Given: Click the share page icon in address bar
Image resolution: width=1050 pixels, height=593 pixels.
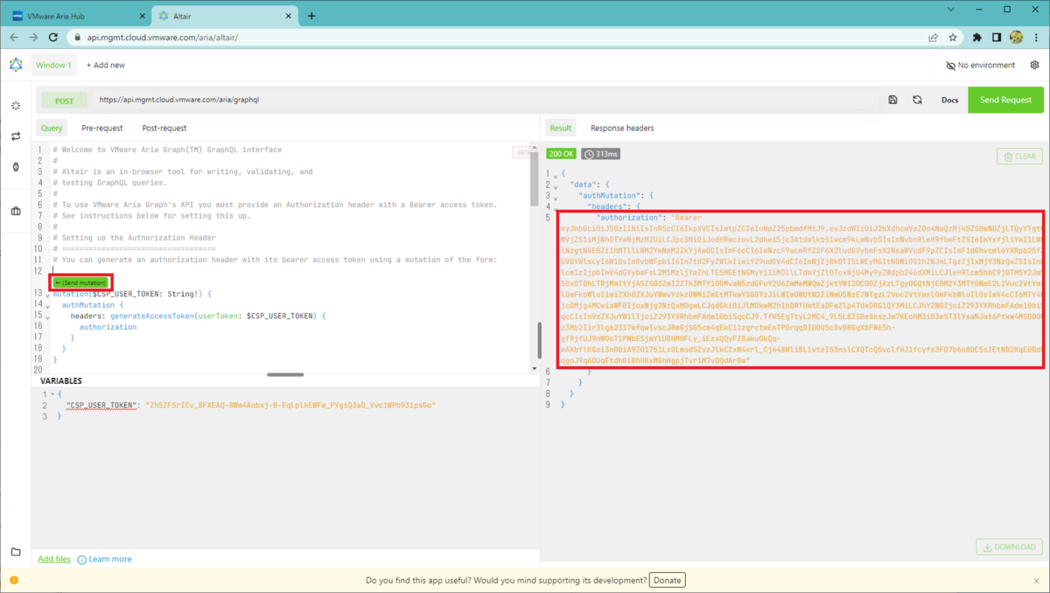Looking at the screenshot, I should [934, 38].
